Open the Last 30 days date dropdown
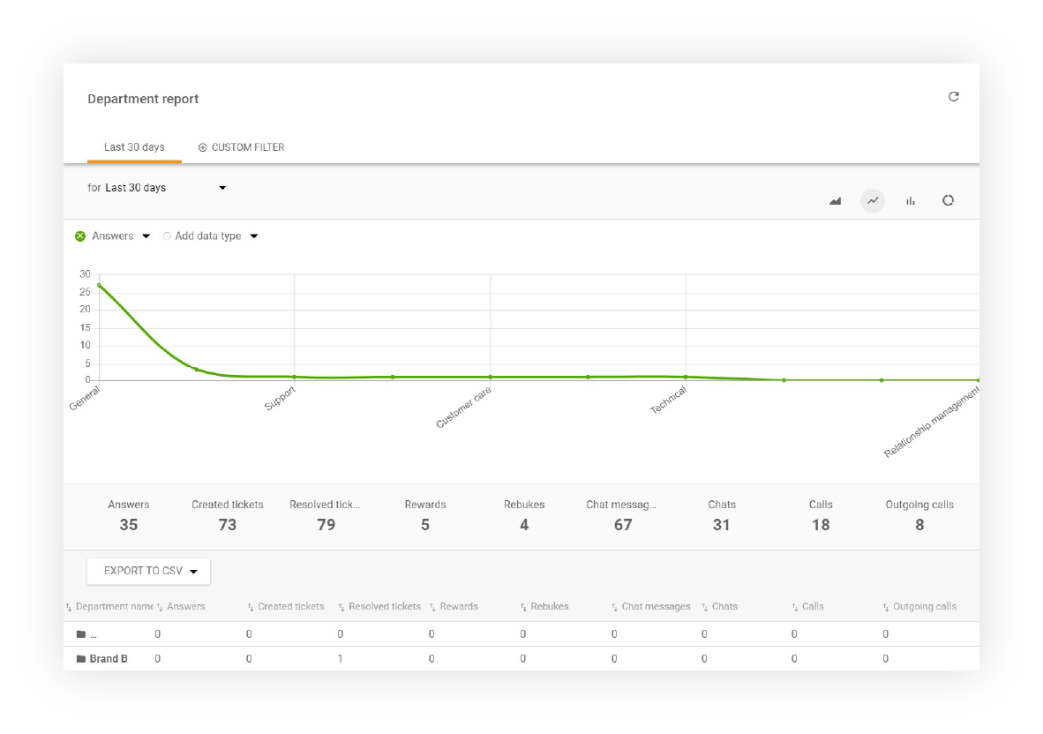The image size is (1043, 734). tap(221, 187)
